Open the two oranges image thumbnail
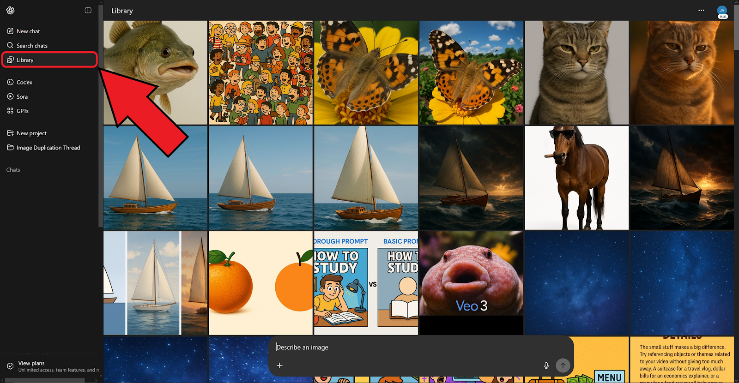 pos(260,283)
